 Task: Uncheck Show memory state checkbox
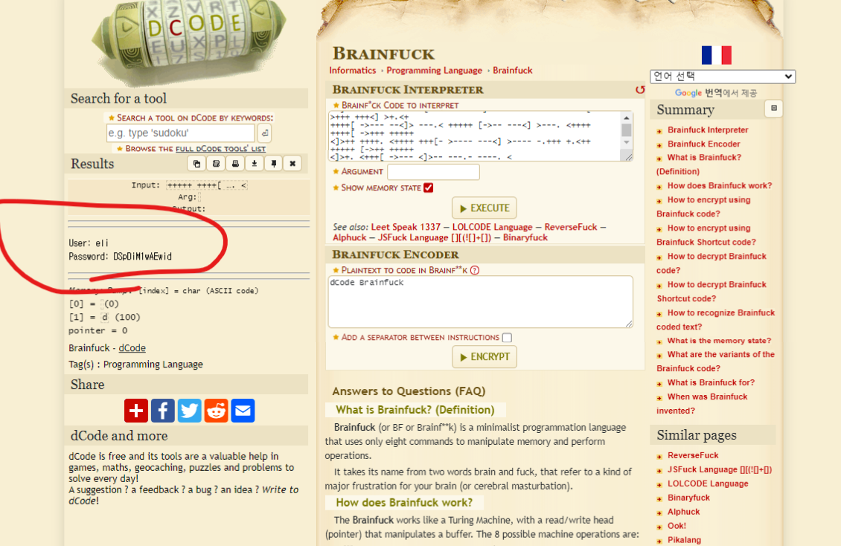[x=428, y=187]
